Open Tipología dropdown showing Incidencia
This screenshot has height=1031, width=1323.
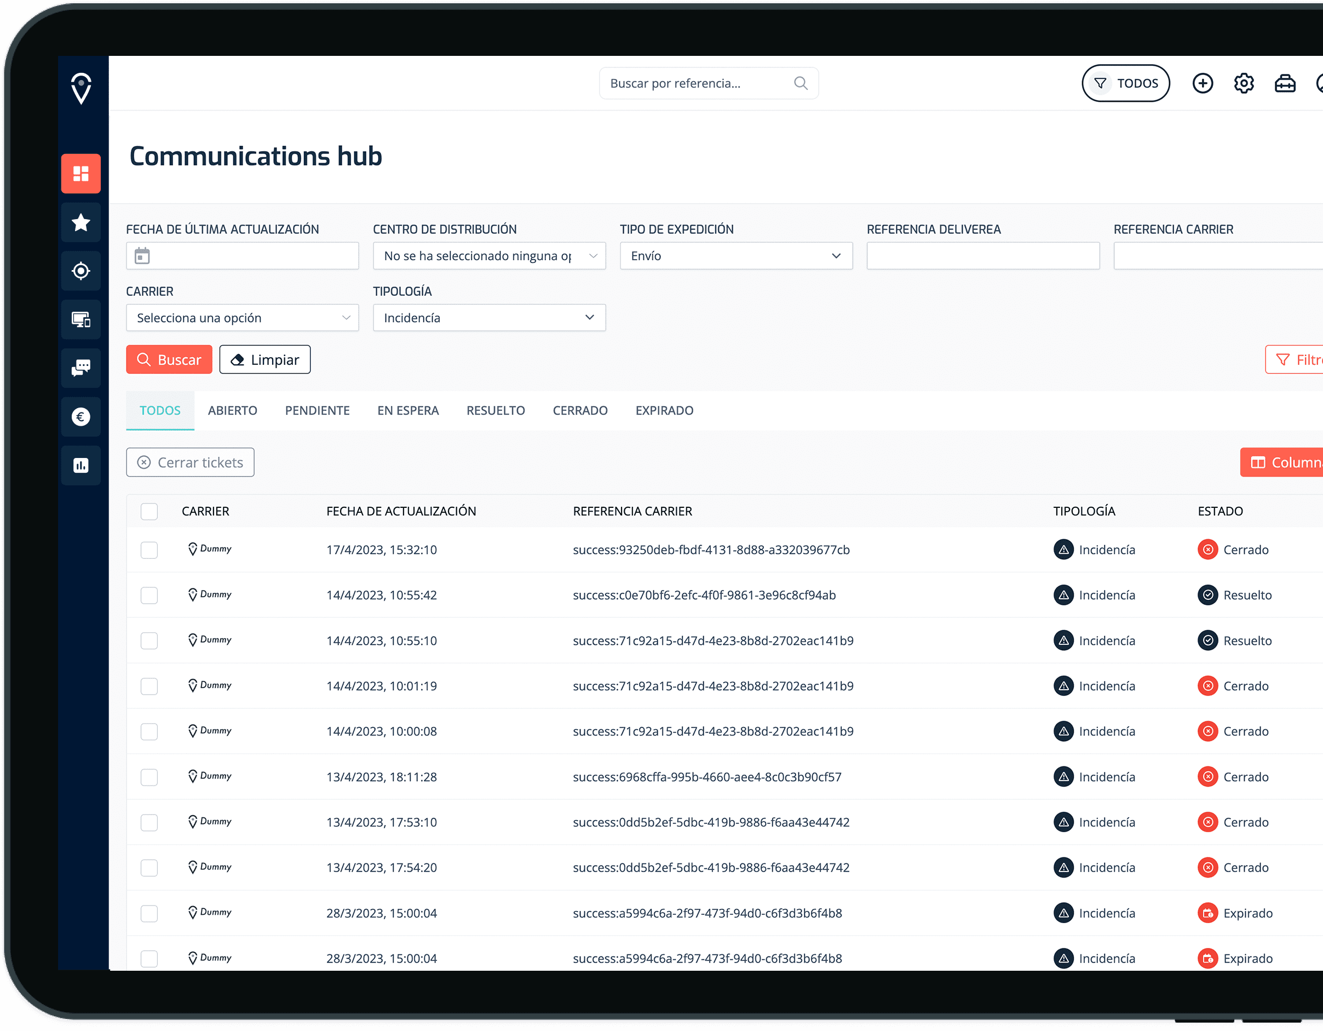tap(489, 318)
